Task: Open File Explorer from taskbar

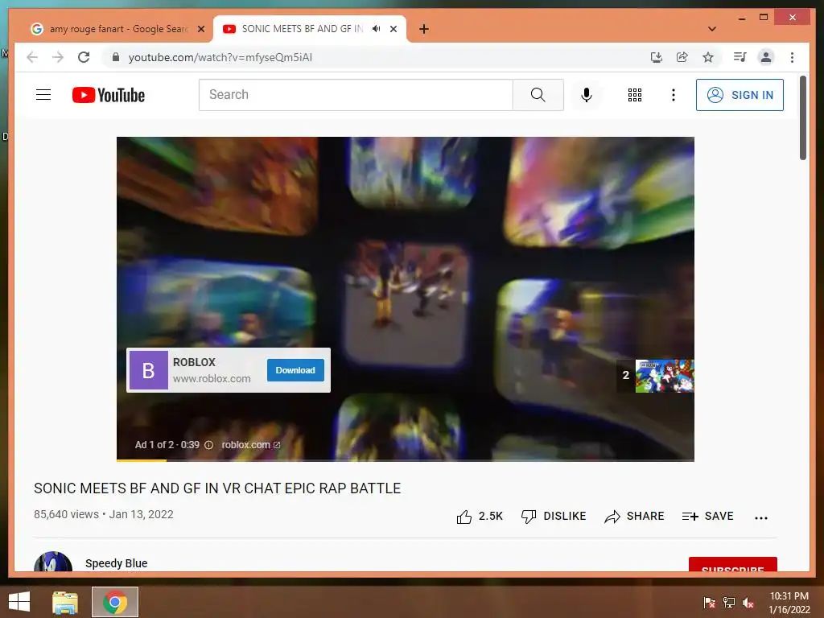Action: coord(65,602)
